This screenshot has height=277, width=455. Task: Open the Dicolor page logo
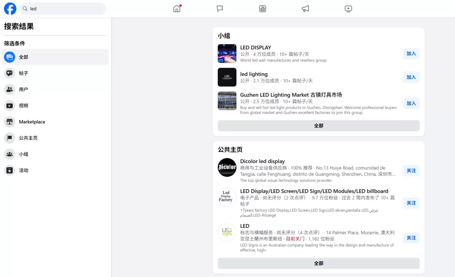click(x=227, y=168)
